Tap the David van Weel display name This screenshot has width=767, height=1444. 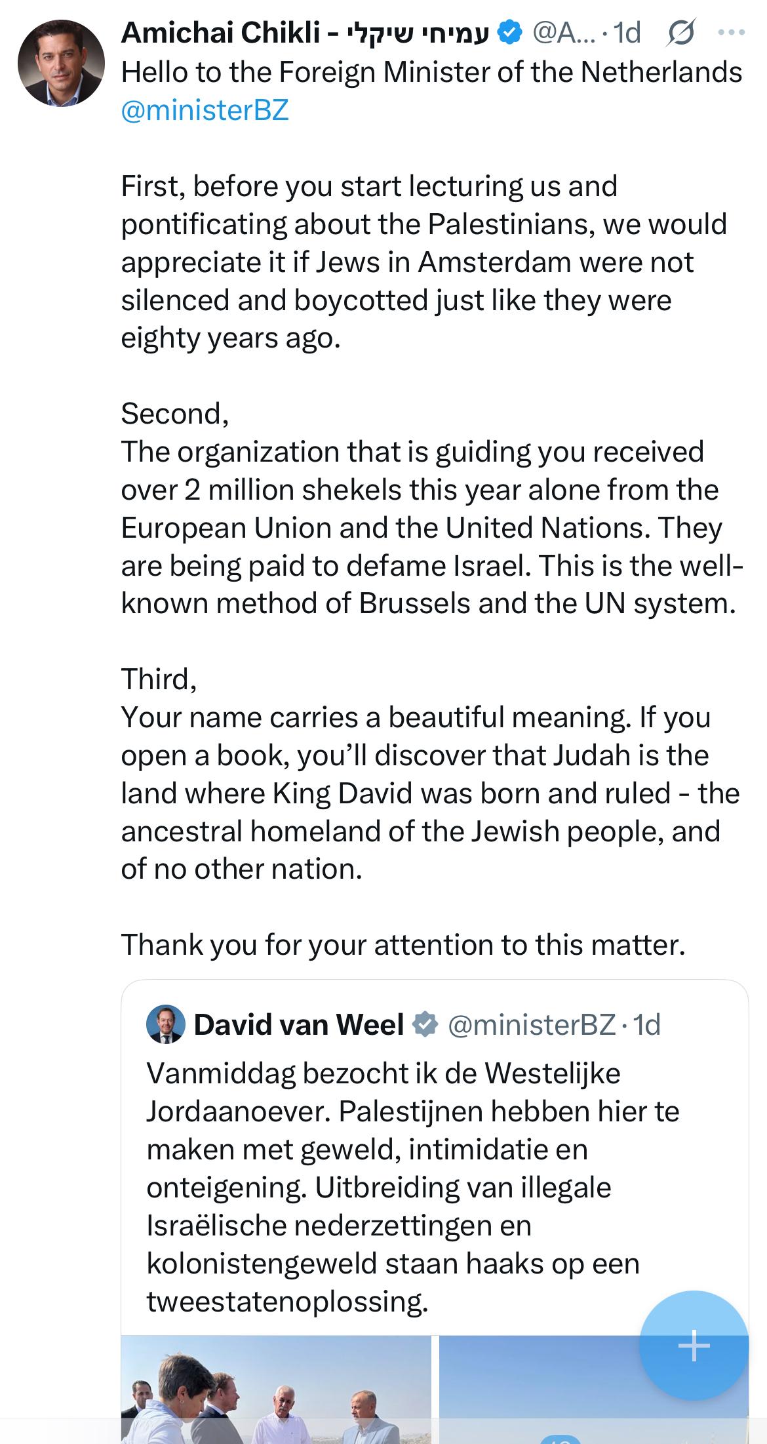point(298,1024)
